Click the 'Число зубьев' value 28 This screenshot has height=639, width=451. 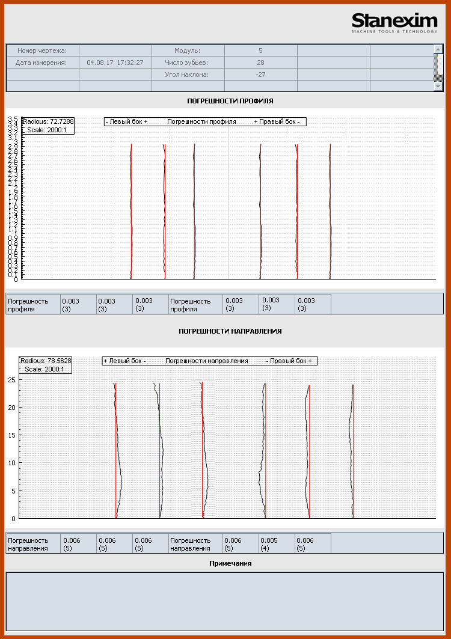(x=260, y=63)
